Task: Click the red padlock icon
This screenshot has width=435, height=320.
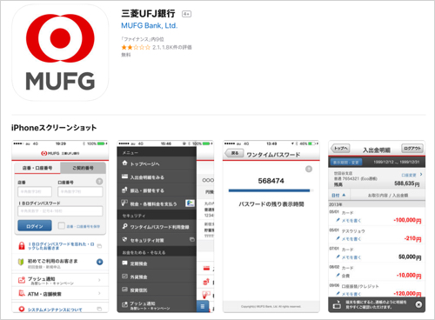Action: point(22,246)
